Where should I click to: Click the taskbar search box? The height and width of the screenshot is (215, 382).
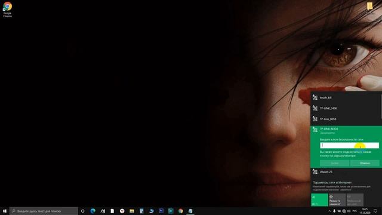(44, 211)
